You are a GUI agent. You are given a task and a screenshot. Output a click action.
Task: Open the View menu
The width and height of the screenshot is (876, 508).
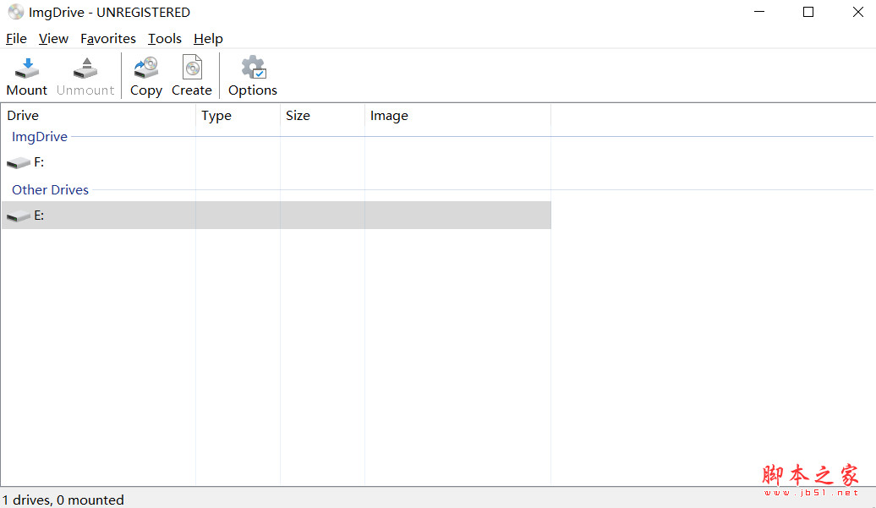(x=53, y=39)
